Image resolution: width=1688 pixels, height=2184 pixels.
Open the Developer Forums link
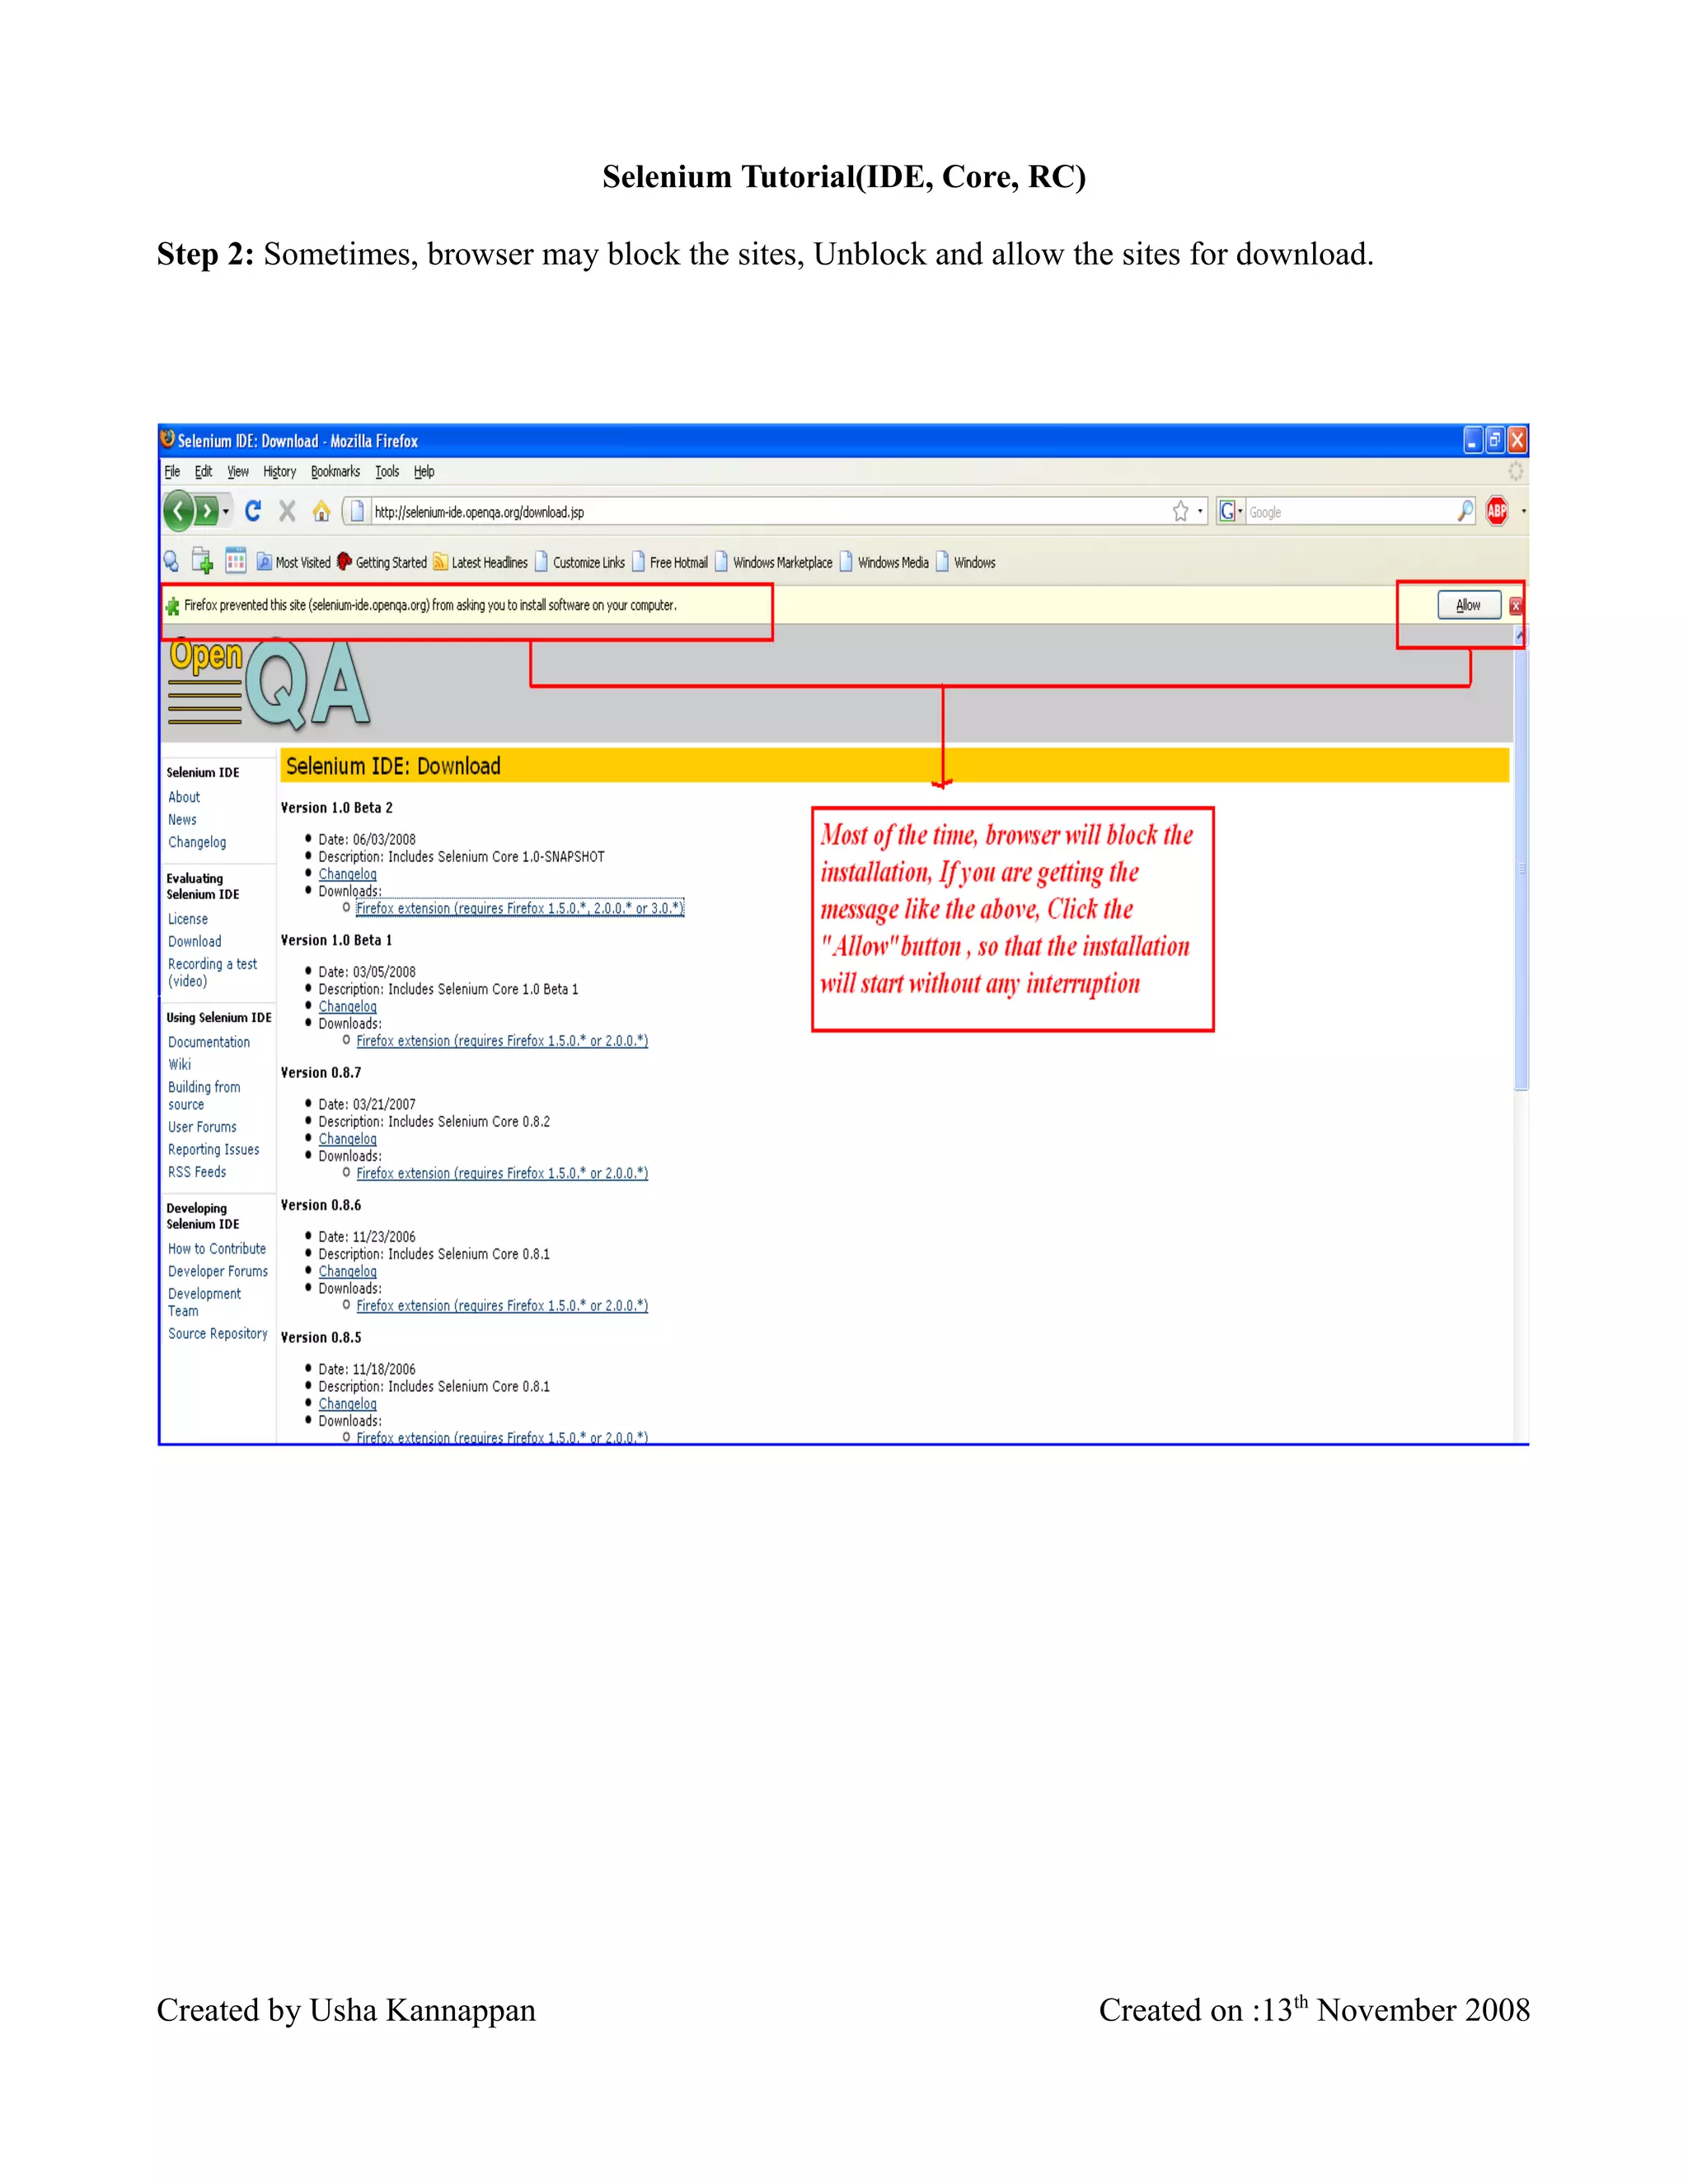(218, 1271)
